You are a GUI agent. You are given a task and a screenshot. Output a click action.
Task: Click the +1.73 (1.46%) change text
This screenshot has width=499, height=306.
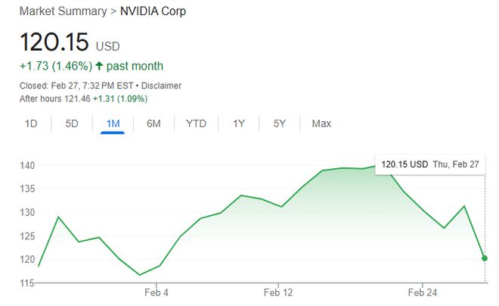click(54, 66)
